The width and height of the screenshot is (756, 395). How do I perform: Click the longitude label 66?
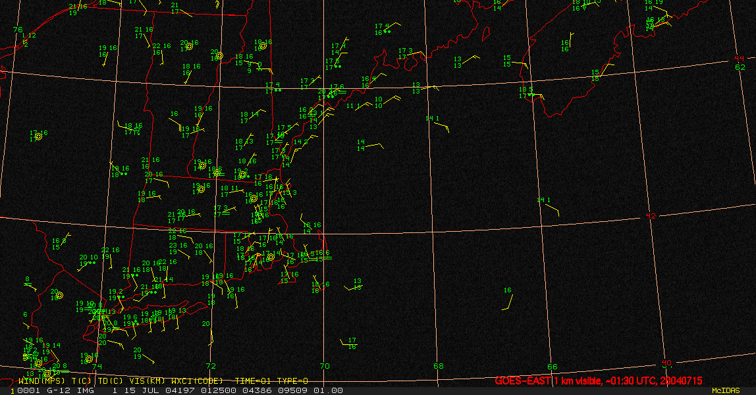click(x=553, y=367)
